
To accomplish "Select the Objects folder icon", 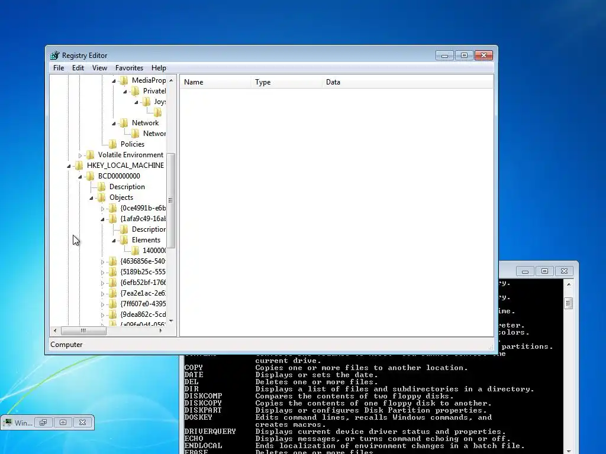I will pos(102,197).
